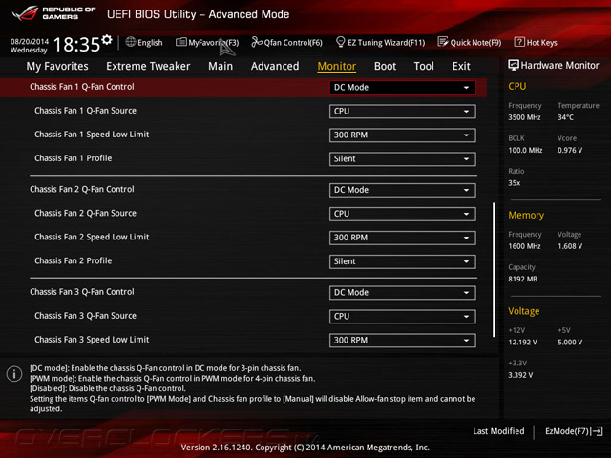Change Chassis Fan 1 Profile dropdown
611x458 pixels.
click(x=403, y=159)
